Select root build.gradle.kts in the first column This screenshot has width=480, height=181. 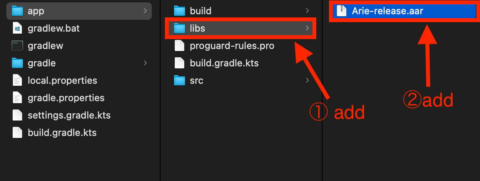click(x=62, y=132)
